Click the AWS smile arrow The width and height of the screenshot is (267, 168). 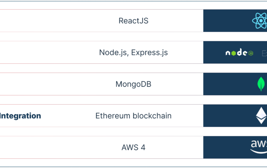tap(259, 151)
